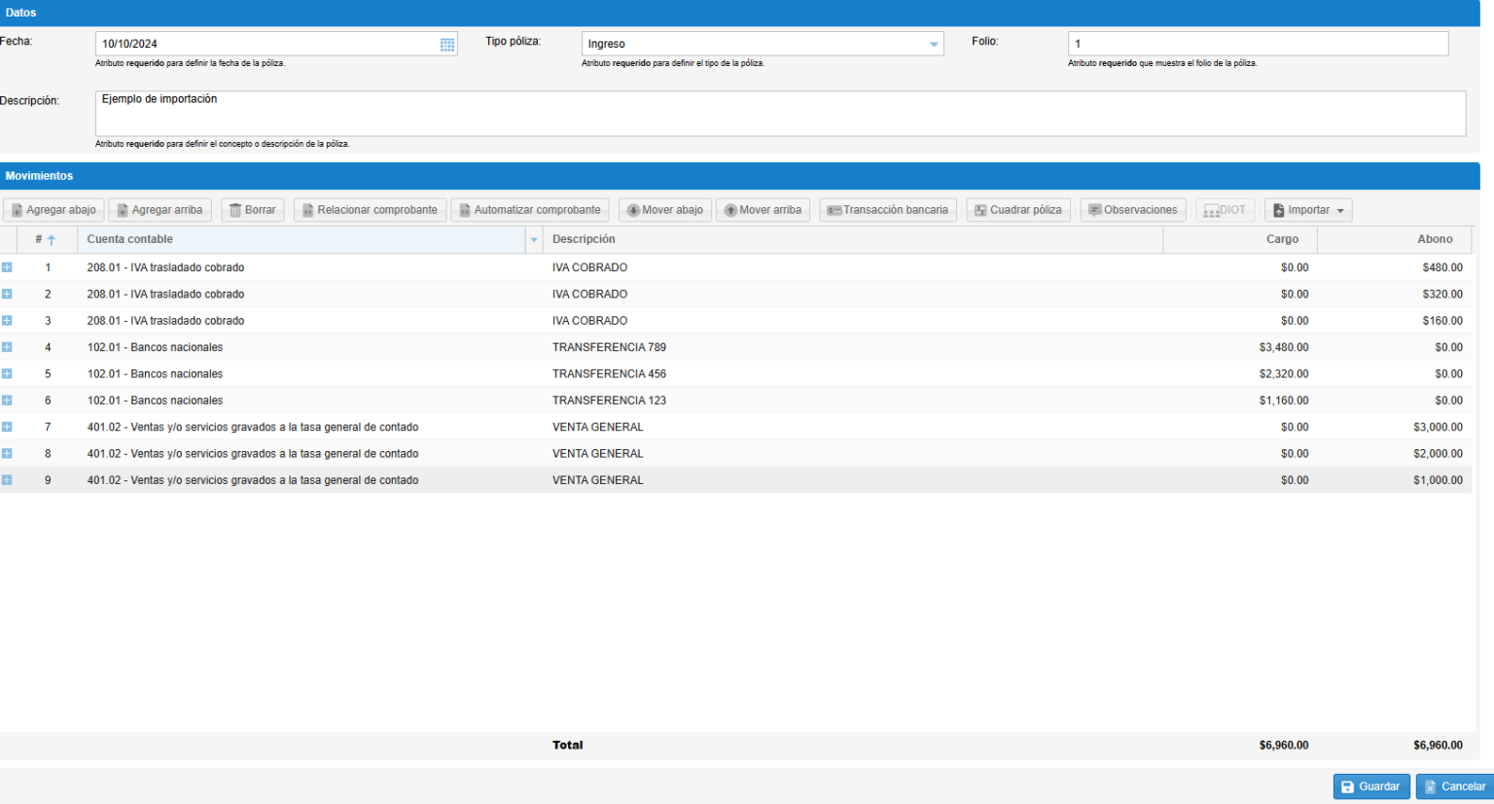1494x804 pixels.
Task: Open the Importar dropdown menu
Action: coord(1308,210)
